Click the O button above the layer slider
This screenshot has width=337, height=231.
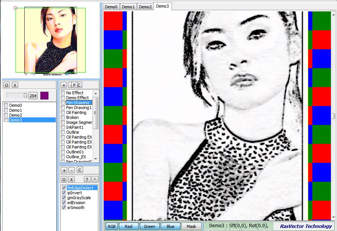[x=7, y=85]
